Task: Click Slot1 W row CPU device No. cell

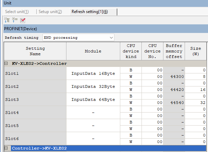Action: click(x=152, y=77)
